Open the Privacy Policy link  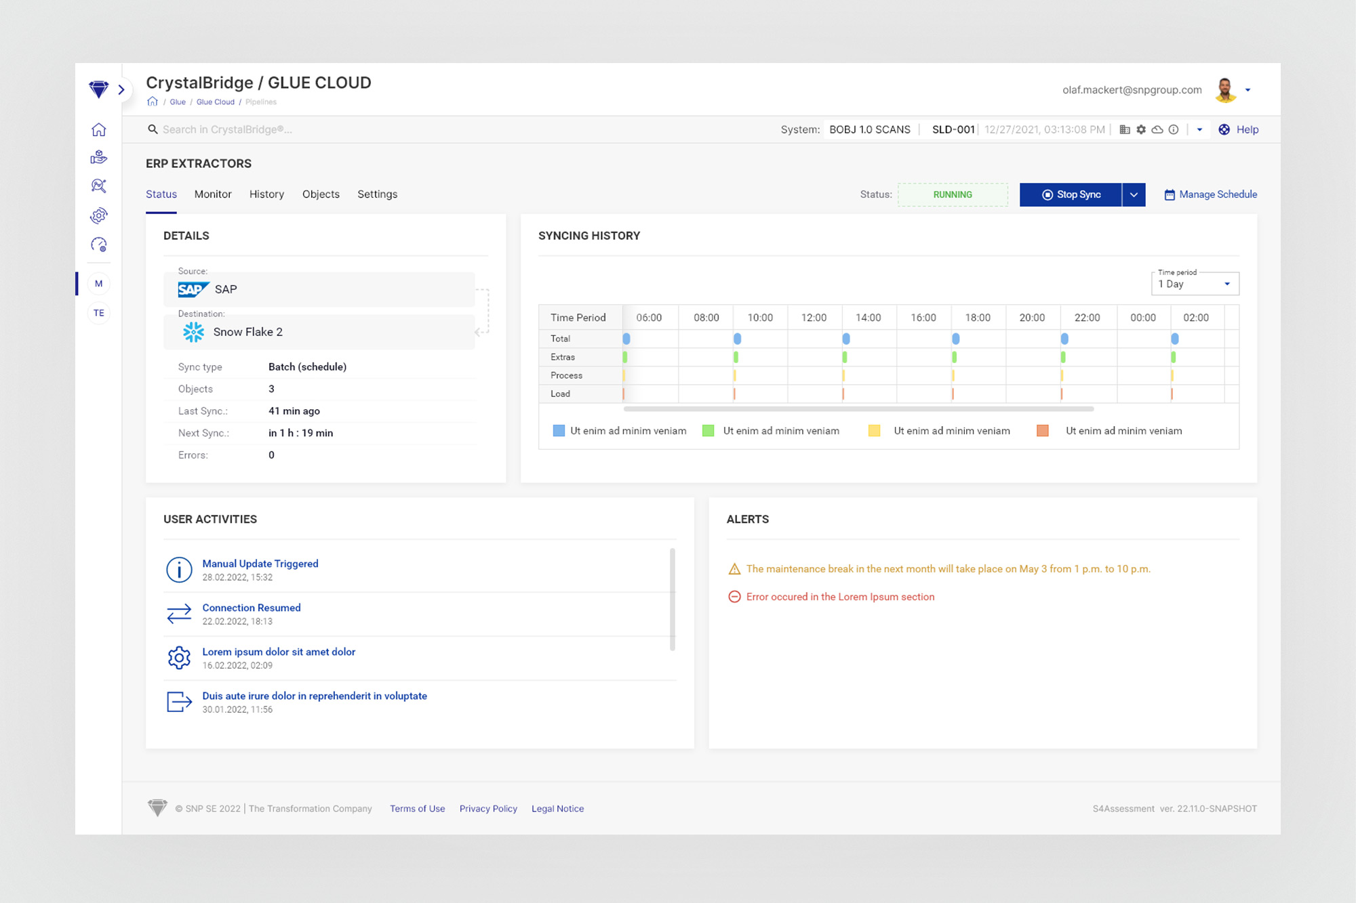pyautogui.click(x=488, y=808)
